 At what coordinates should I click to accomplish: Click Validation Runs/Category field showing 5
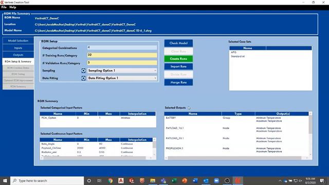[x=122, y=63]
